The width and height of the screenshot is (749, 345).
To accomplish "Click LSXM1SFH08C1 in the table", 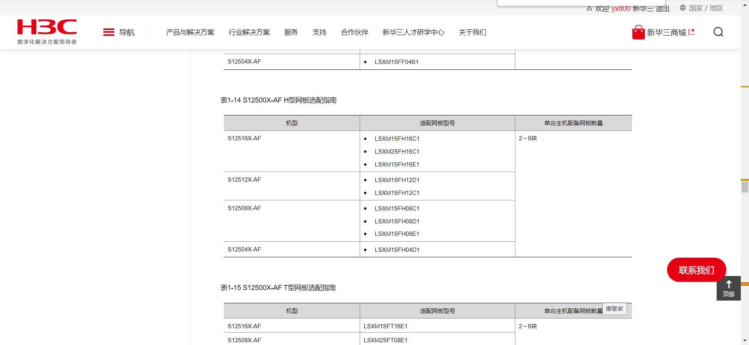I will (x=397, y=209).
